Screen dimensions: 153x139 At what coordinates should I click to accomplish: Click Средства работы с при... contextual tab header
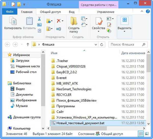(x=98, y=5)
